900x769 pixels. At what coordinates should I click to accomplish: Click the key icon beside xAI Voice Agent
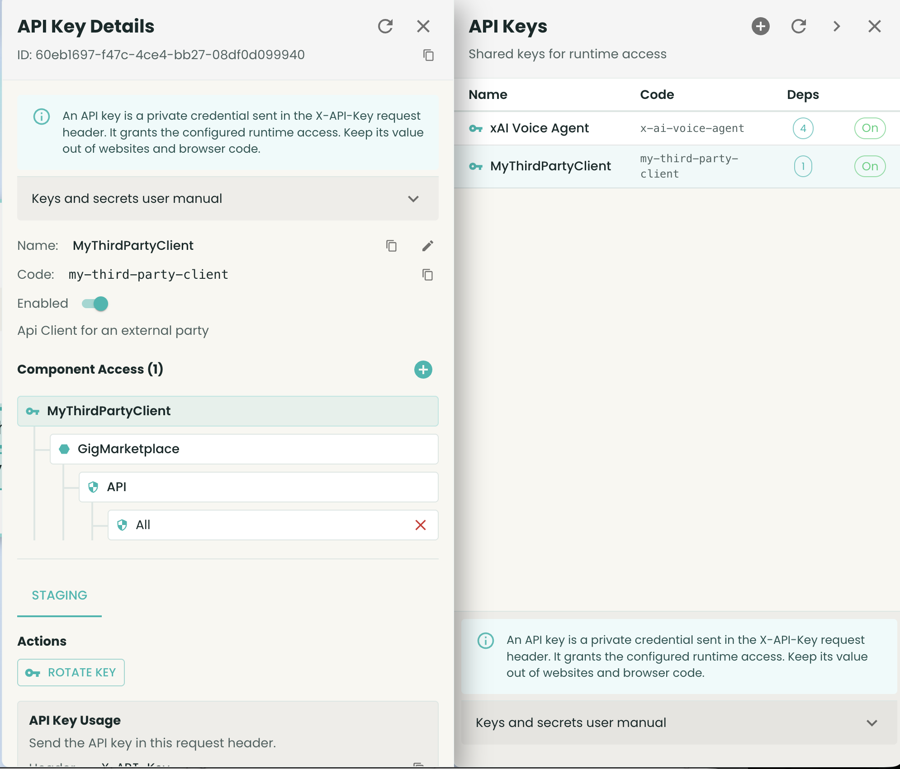(x=476, y=129)
